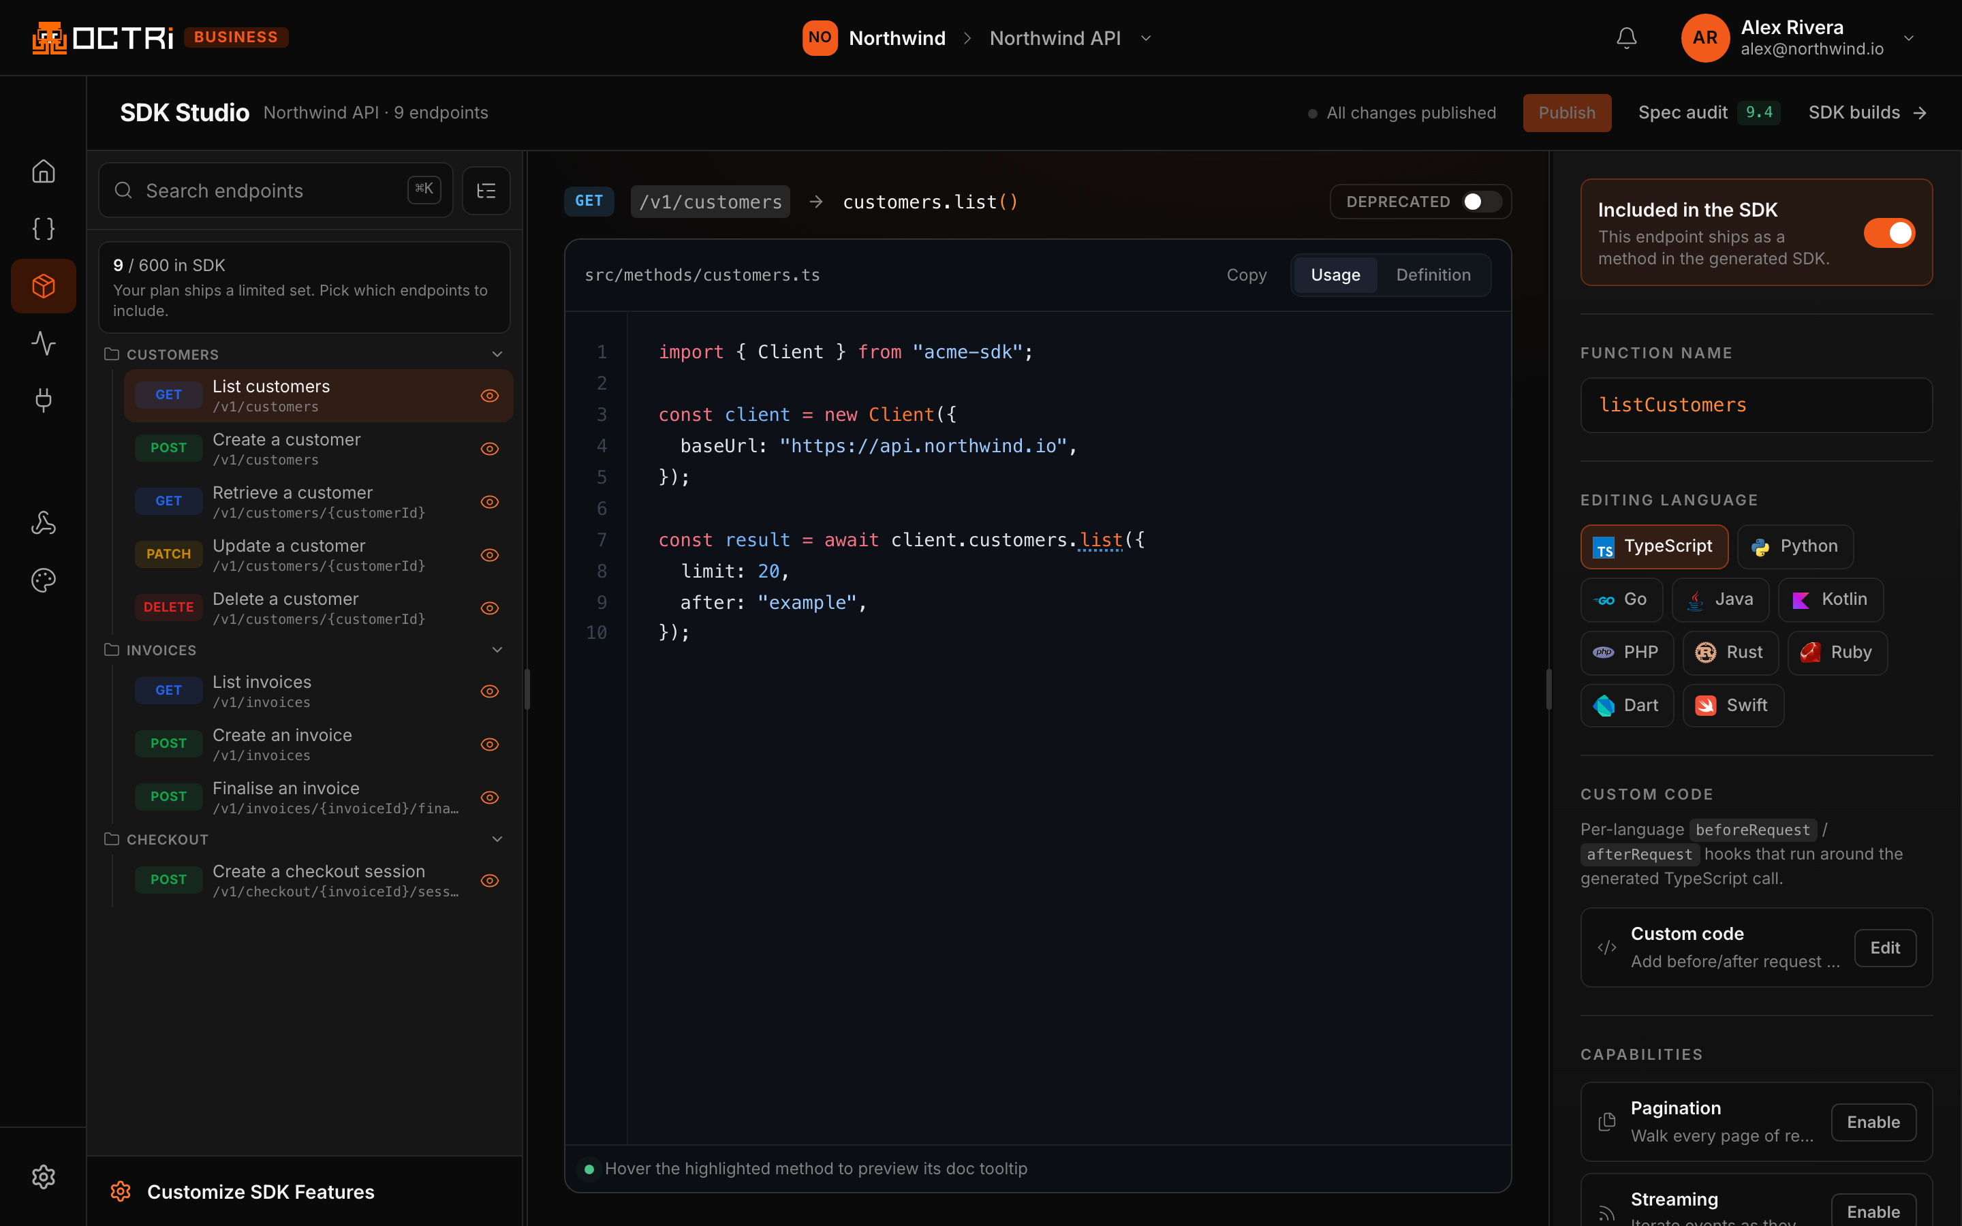
Task: Select the Rust editing language
Action: point(1730,653)
